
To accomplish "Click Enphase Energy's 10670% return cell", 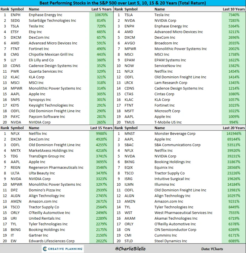I will click(101, 15).
